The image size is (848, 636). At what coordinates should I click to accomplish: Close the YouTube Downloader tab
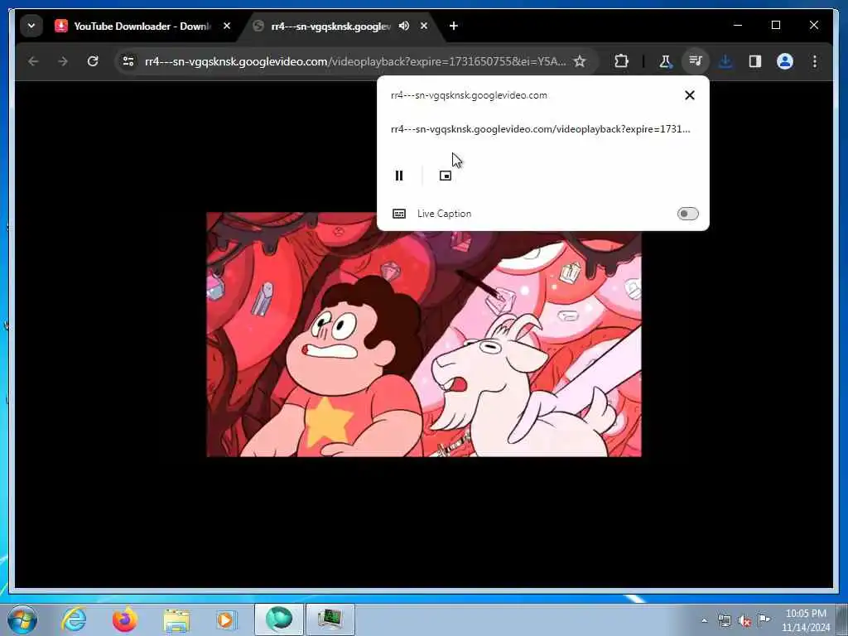click(227, 26)
